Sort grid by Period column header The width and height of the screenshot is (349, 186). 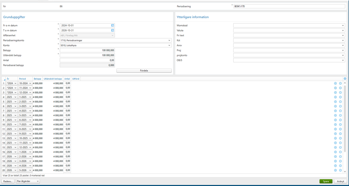click(22, 79)
